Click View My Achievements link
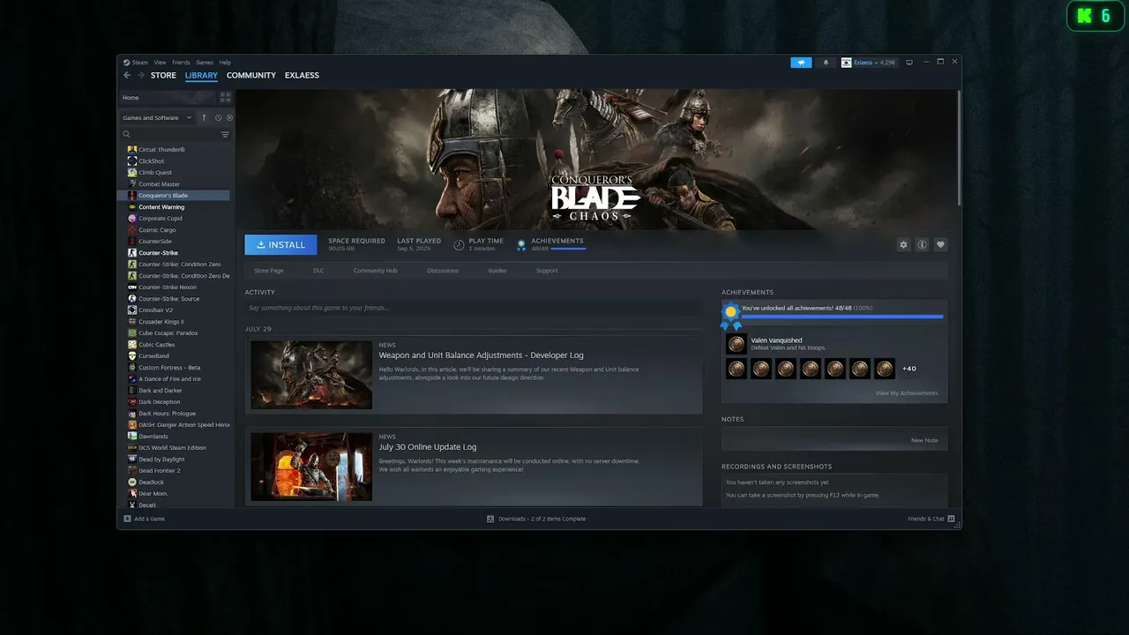 coord(907,393)
